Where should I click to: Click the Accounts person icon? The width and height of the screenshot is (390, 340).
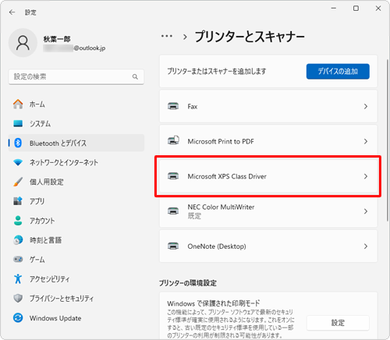coord(18,221)
